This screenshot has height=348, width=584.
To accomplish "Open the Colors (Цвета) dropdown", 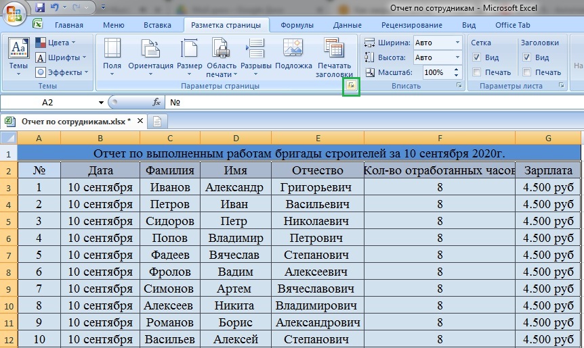I will coord(61,43).
